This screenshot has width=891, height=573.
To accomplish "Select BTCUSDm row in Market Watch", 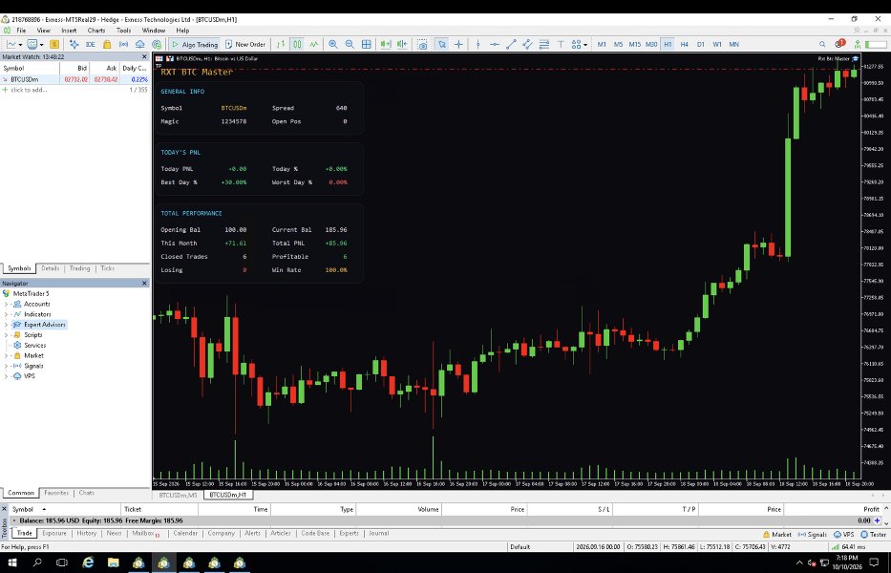I will tap(75, 79).
